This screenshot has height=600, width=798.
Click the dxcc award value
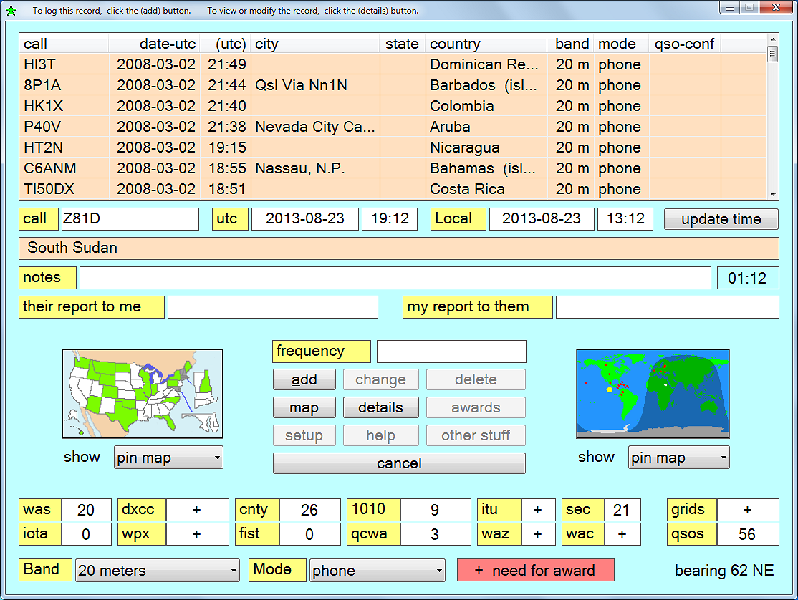[198, 510]
